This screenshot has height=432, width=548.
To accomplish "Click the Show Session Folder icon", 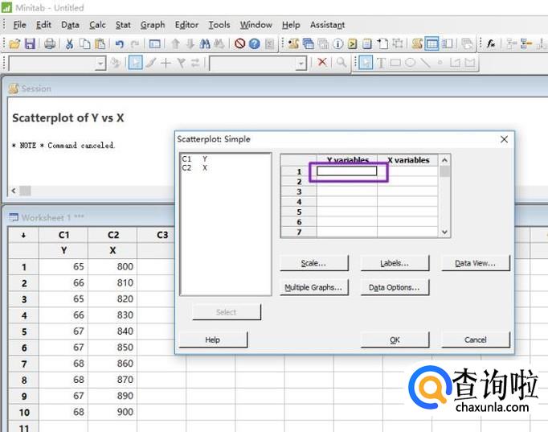I will [293, 43].
